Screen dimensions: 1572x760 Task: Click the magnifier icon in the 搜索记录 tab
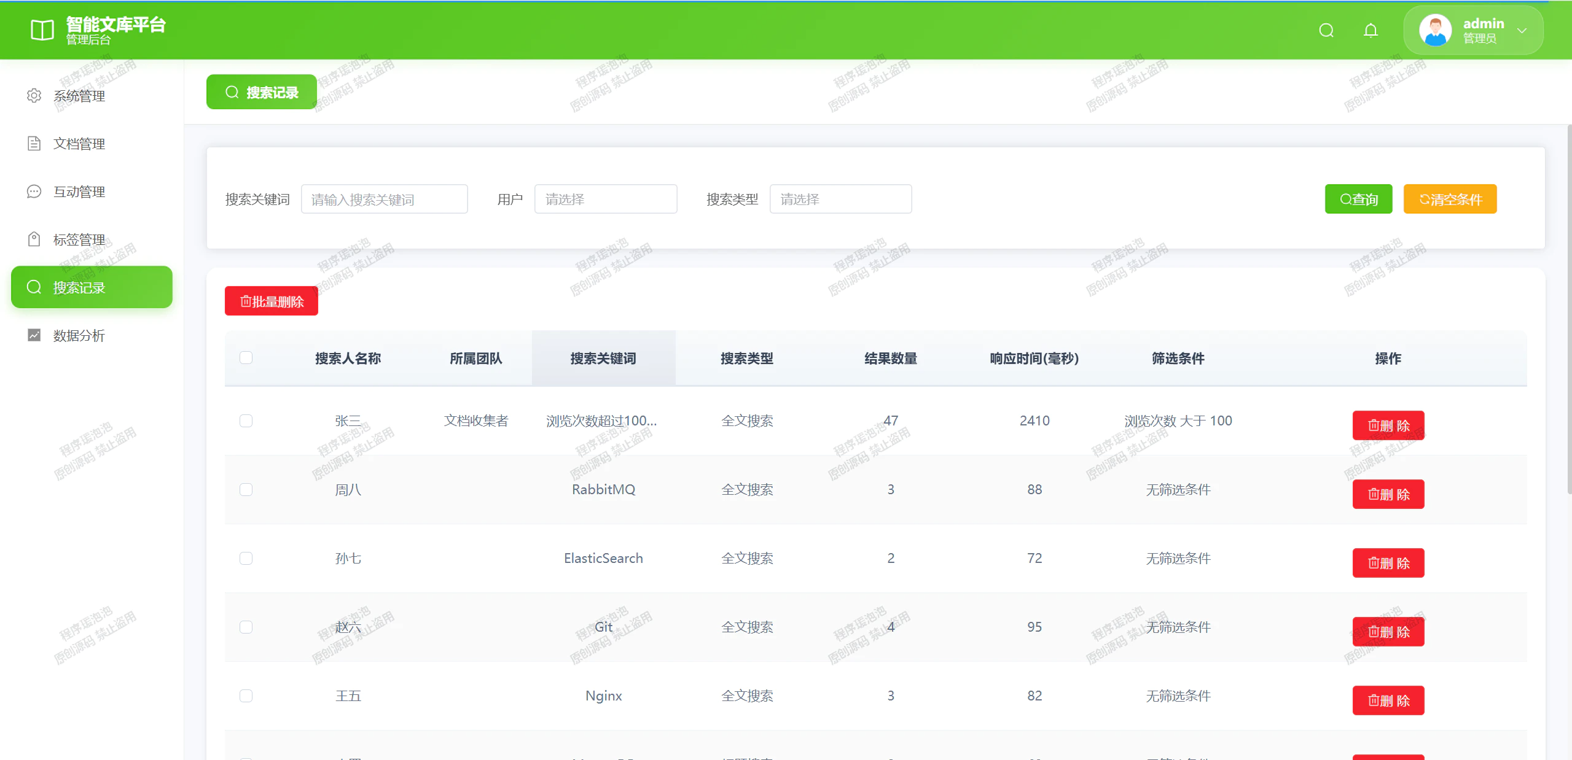click(232, 92)
